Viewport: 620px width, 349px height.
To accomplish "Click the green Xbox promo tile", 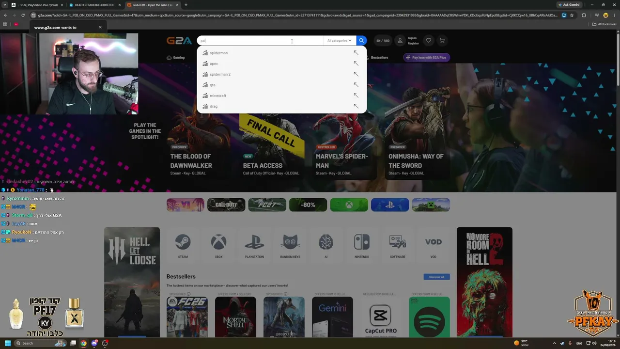I will tap(349, 205).
